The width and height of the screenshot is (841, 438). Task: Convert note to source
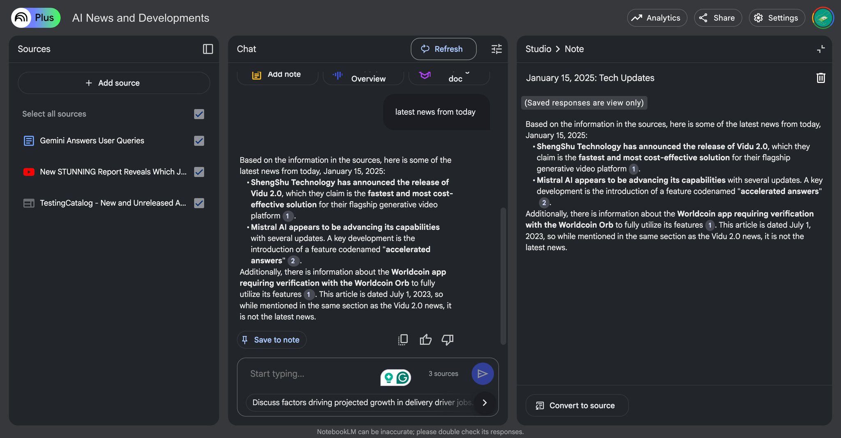[577, 406]
